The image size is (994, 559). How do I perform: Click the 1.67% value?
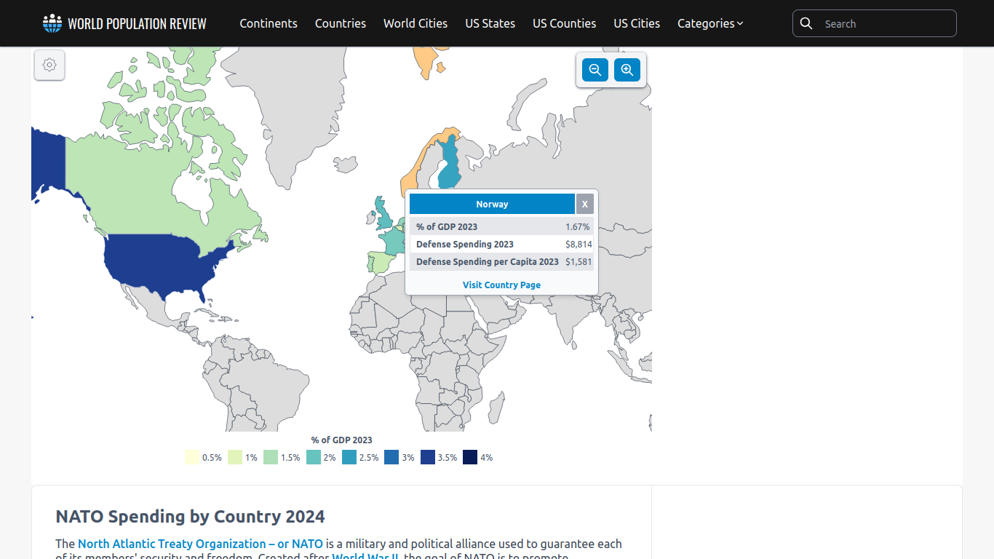coord(578,226)
